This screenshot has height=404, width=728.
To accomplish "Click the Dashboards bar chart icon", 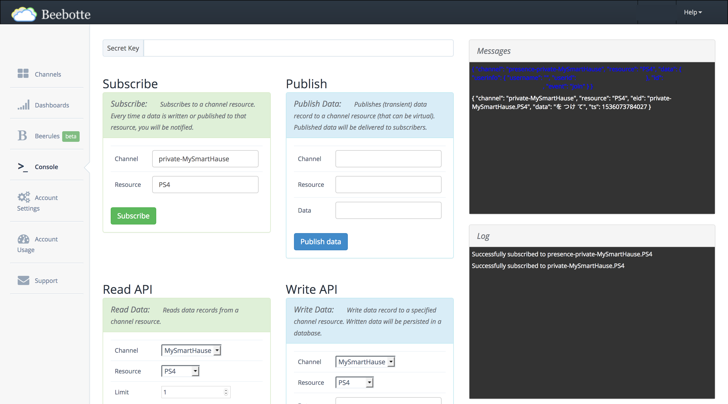I will coord(24,105).
